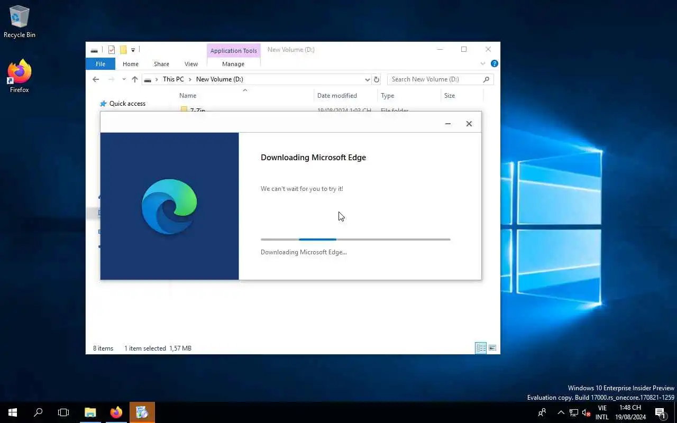Click the search magnifier in Explorer
The image size is (677, 423).
486,79
